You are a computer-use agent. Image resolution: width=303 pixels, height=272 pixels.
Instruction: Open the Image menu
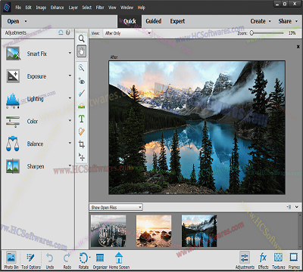tap(41, 8)
